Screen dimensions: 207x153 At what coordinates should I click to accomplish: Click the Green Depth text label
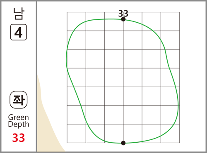click(x=19, y=121)
